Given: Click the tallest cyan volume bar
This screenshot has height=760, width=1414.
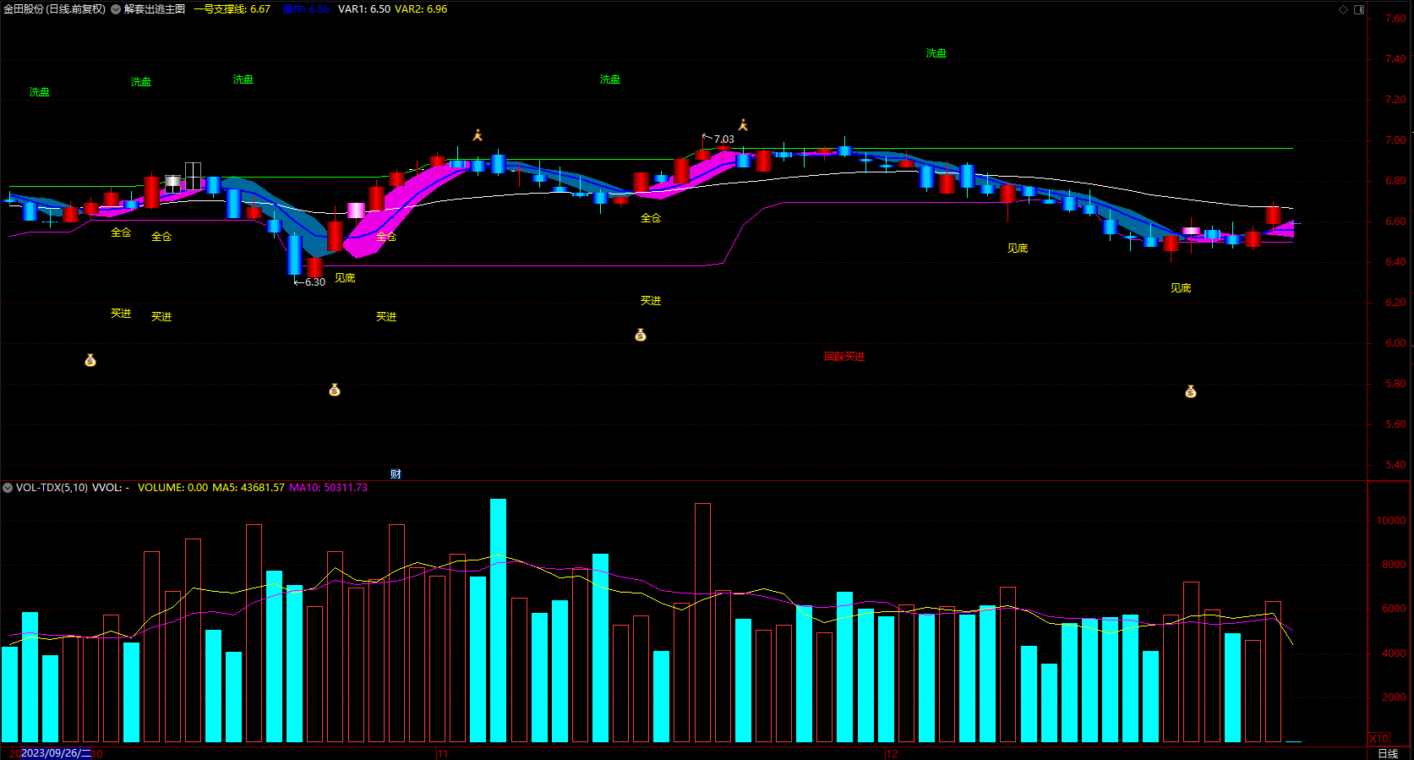Looking at the screenshot, I should point(498,621).
